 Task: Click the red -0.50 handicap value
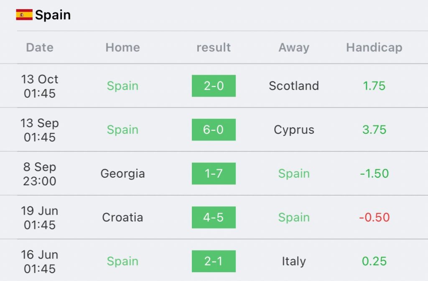pos(374,217)
